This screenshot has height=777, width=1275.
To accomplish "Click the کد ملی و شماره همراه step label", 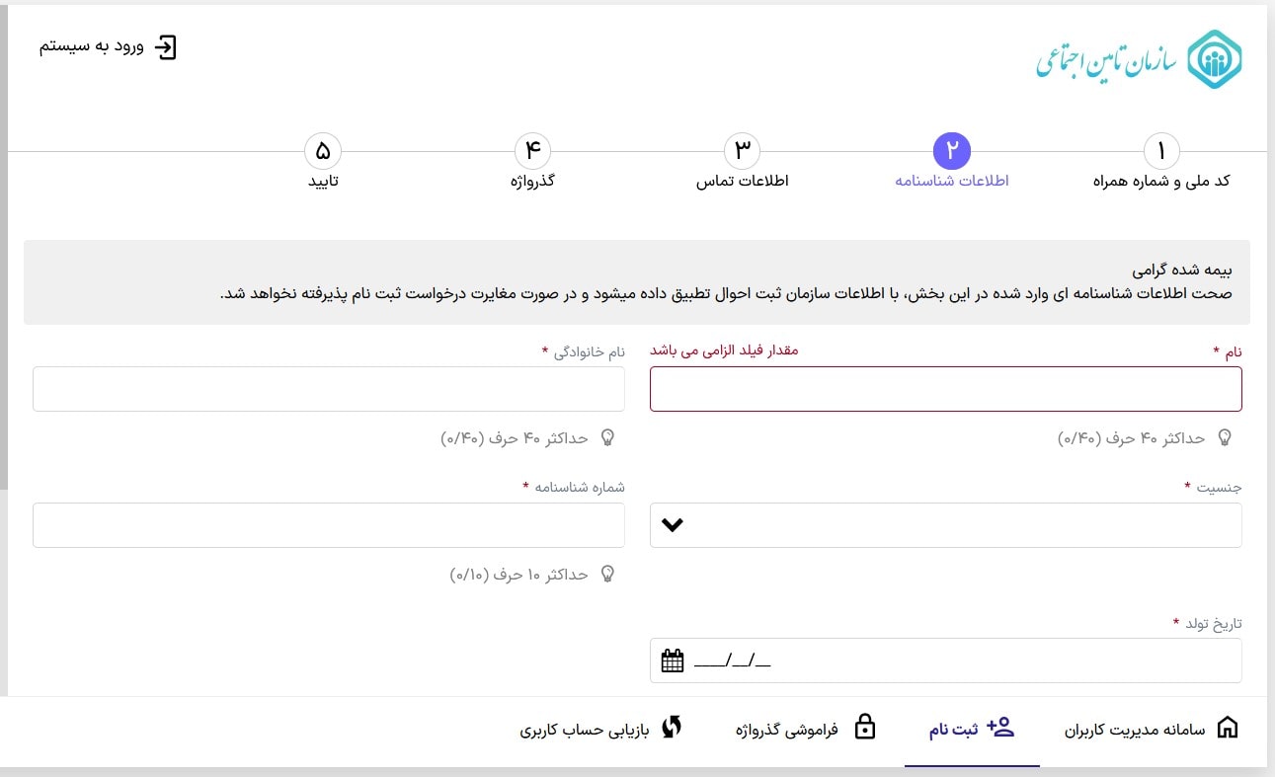I will (x=1161, y=182).
